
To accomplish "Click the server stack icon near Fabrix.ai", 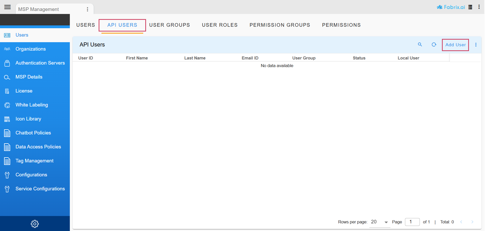I will 470,7.
